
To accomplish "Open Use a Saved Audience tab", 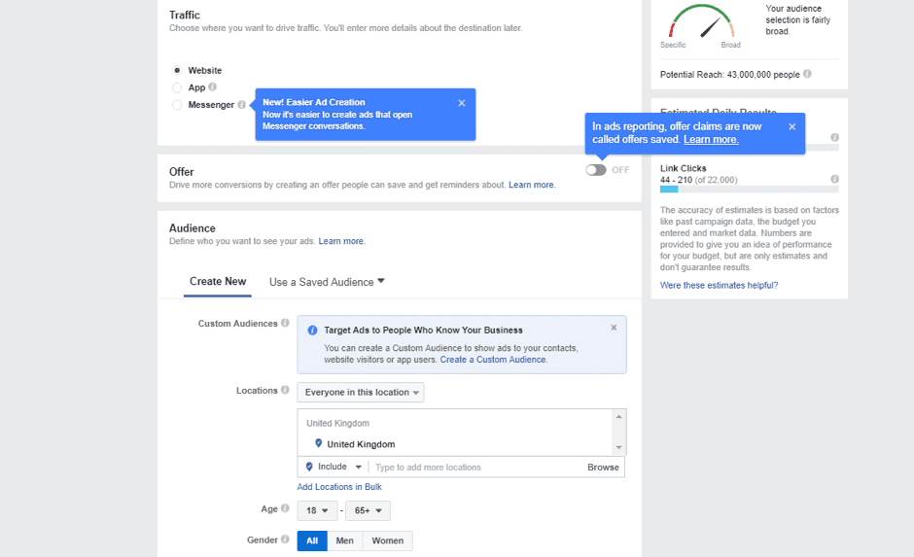I will 327,282.
